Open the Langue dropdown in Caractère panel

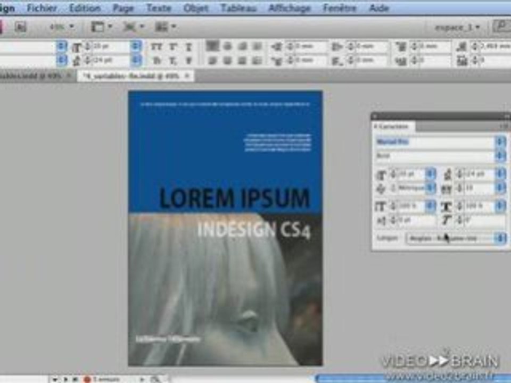click(x=456, y=238)
